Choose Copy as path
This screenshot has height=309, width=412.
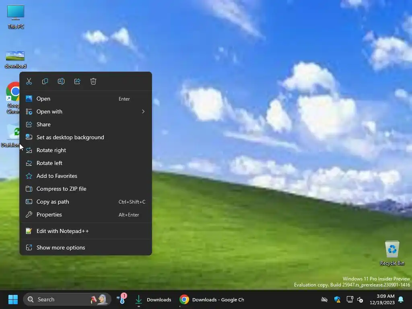coord(86,202)
